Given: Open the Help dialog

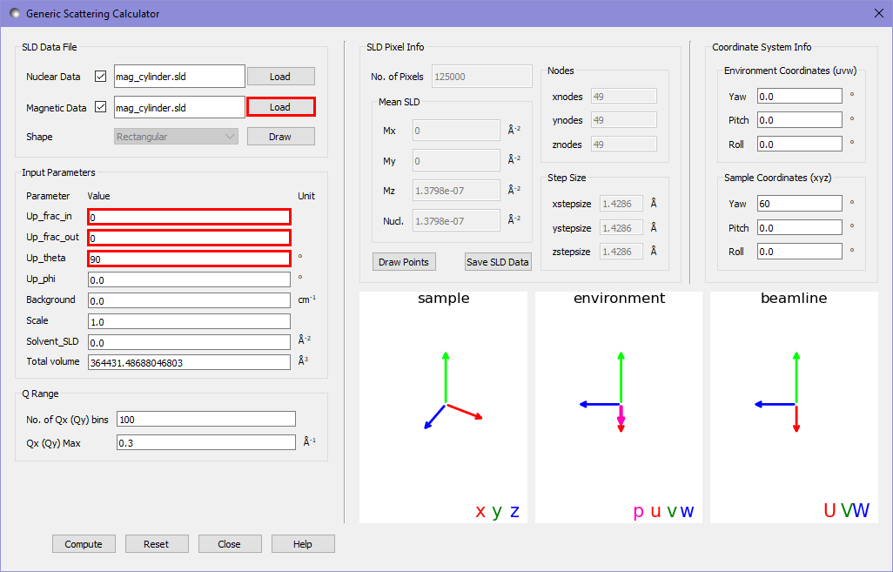Looking at the screenshot, I should (x=303, y=543).
